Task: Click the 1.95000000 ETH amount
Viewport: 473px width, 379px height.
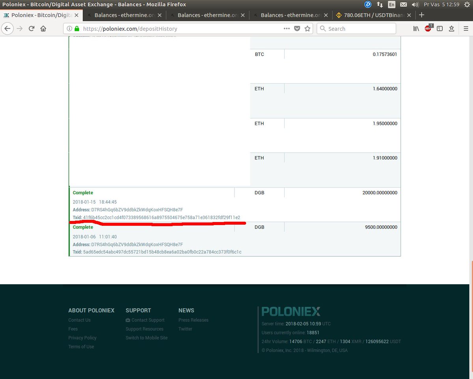Action: 385,124
